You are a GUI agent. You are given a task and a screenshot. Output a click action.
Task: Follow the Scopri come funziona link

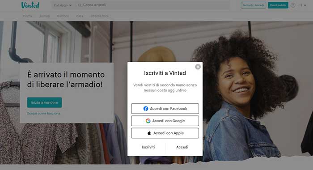(43, 113)
